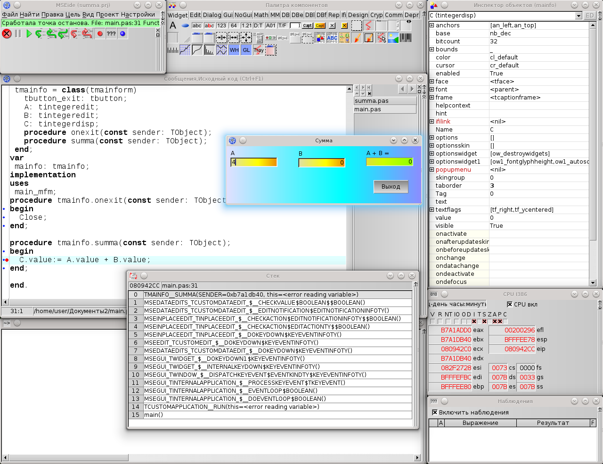Image resolution: width=603 pixels, height=464 pixels.
Task: Open the Проект menu
Action: (107, 15)
